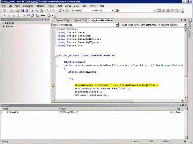The width and height of the screenshot is (193, 144).
Task: Click the Breakpoints window icon
Action: (x=49, y=16)
